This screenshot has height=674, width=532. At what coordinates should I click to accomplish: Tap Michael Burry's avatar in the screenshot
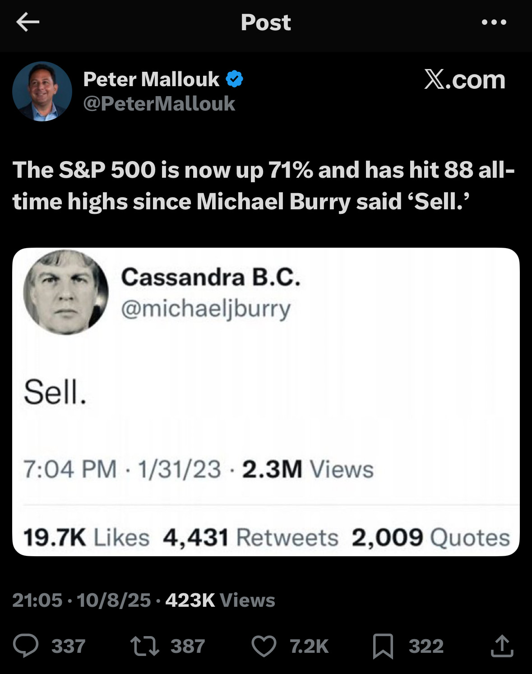point(66,292)
